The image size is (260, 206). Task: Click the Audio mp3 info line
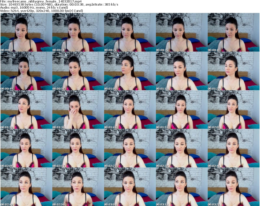[34, 8]
